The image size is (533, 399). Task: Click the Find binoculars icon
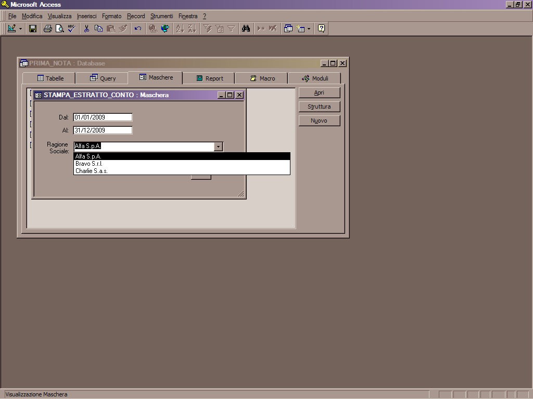click(246, 29)
